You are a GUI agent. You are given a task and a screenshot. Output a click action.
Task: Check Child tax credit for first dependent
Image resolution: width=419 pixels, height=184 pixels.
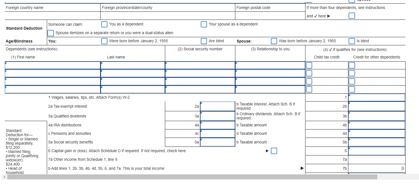[x=309, y=65]
